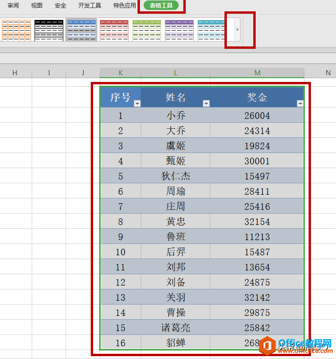Screen dimensions: 336x359
Task: Select the bonus cell 30001
Action: pyautogui.click(x=257, y=161)
